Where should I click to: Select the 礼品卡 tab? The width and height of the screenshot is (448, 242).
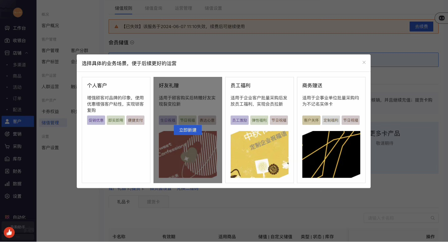tap(123, 202)
